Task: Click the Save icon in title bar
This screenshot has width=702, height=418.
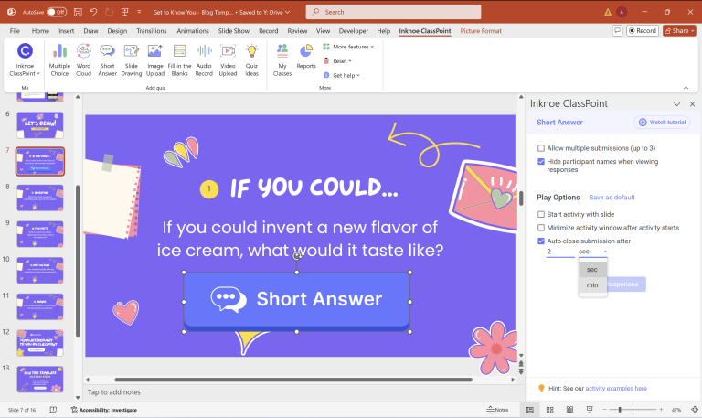Action: pos(78,12)
